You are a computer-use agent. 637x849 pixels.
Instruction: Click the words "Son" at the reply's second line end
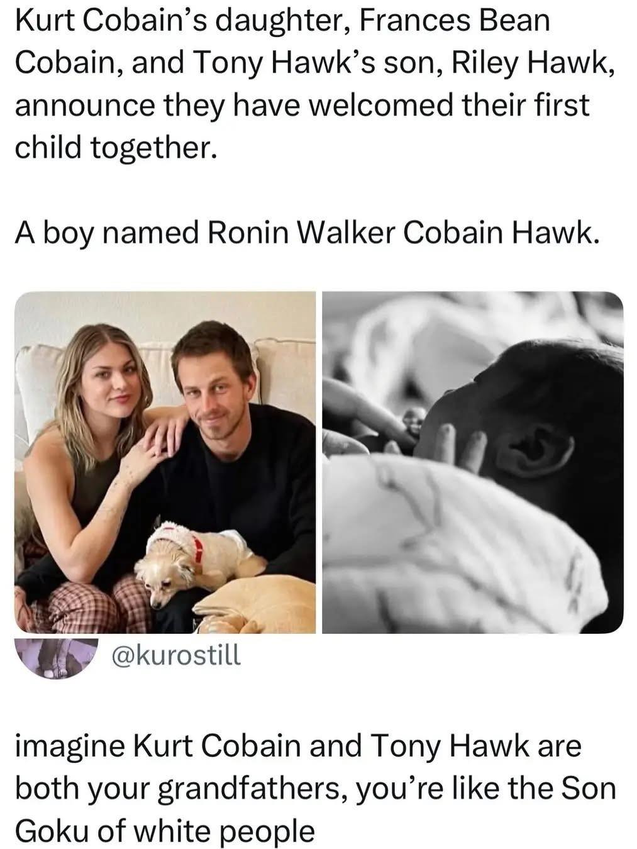click(x=589, y=789)
